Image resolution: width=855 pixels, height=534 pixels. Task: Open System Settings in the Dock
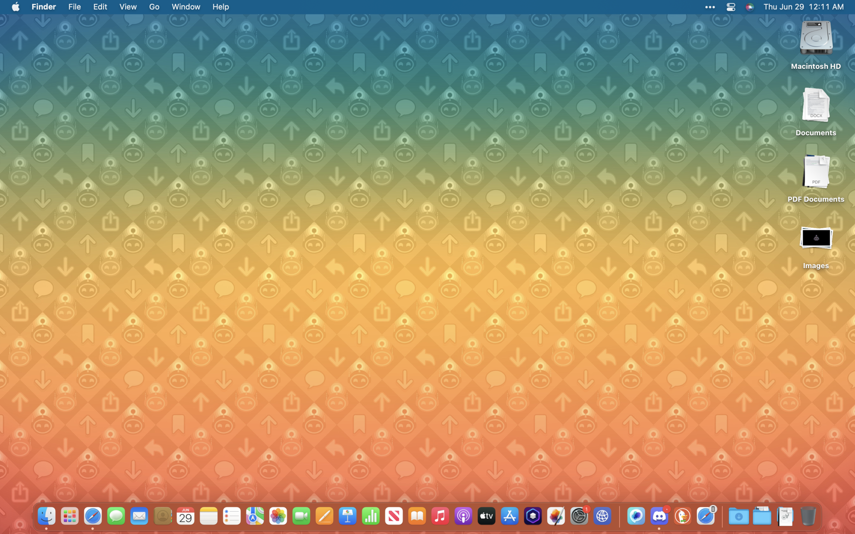(x=579, y=516)
